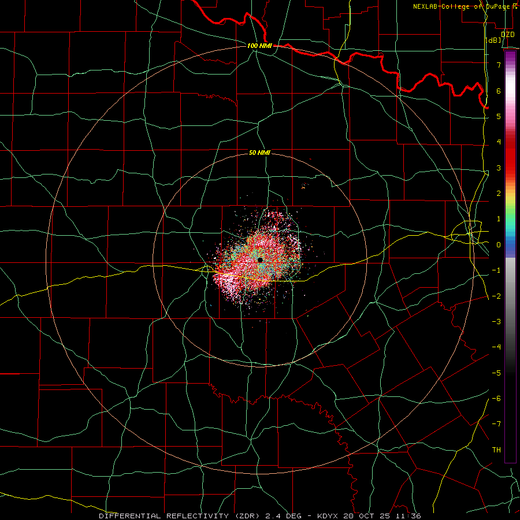
Task: Click the "-7" value on color scale
Action: [496, 424]
